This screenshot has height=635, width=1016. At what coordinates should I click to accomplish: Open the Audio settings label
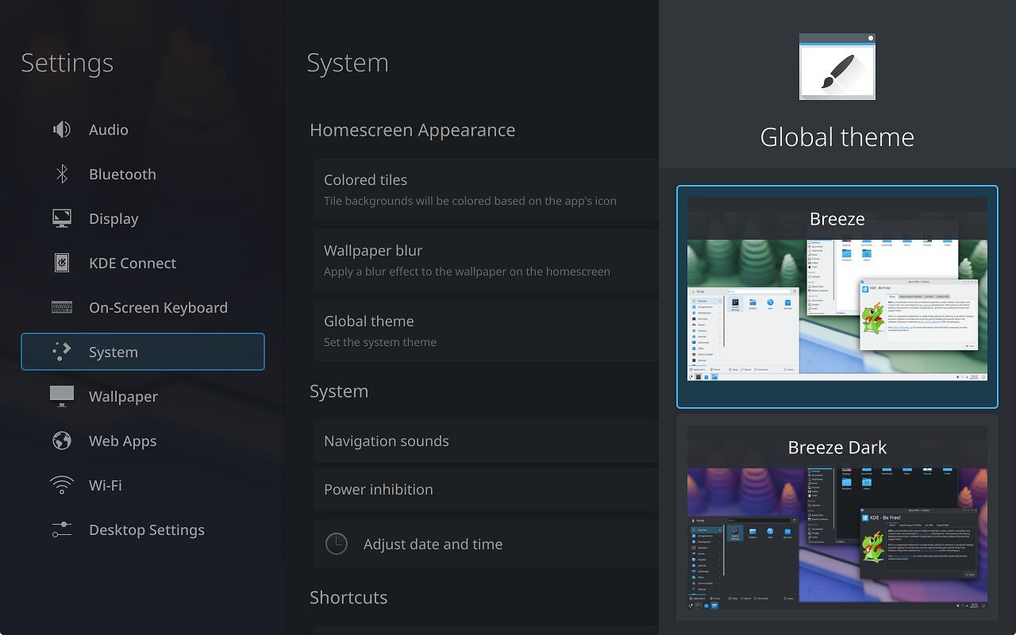pos(109,129)
